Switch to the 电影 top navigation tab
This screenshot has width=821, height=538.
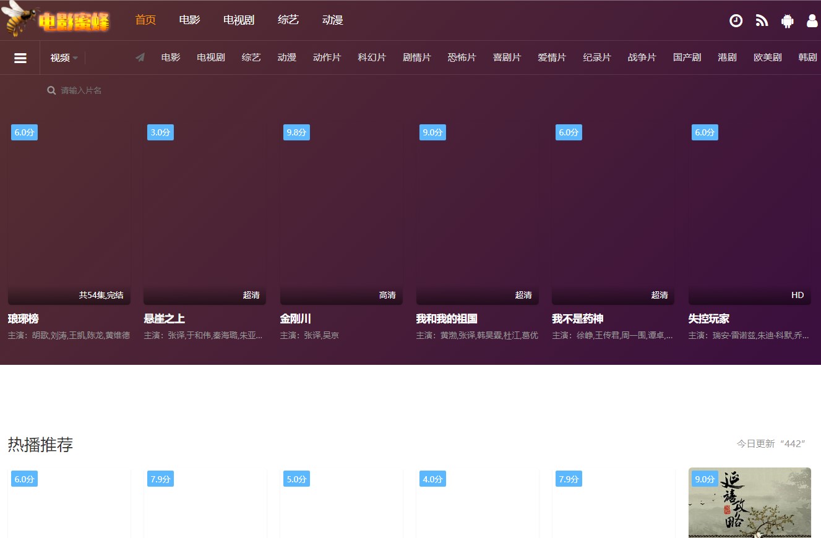coord(189,20)
